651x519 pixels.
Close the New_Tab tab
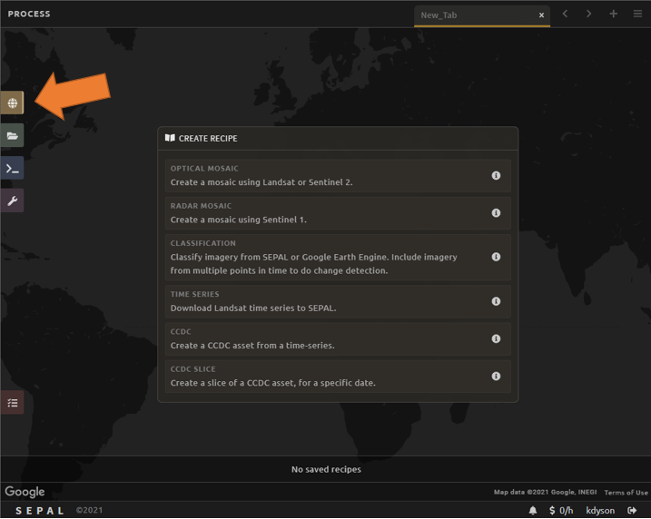coord(542,15)
